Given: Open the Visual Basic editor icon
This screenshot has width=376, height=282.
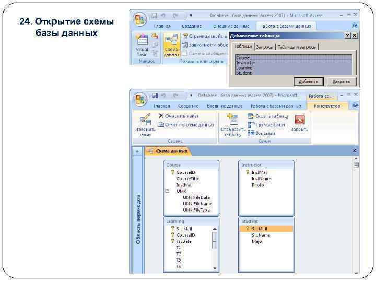Looking at the screenshot, I should pyautogui.click(x=142, y=45).
